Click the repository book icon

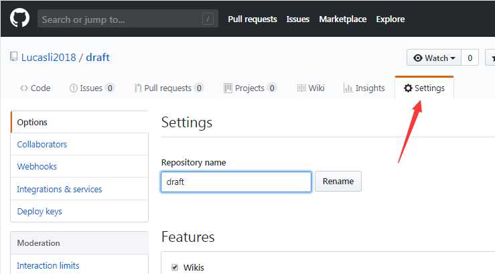tap(13, 56)
